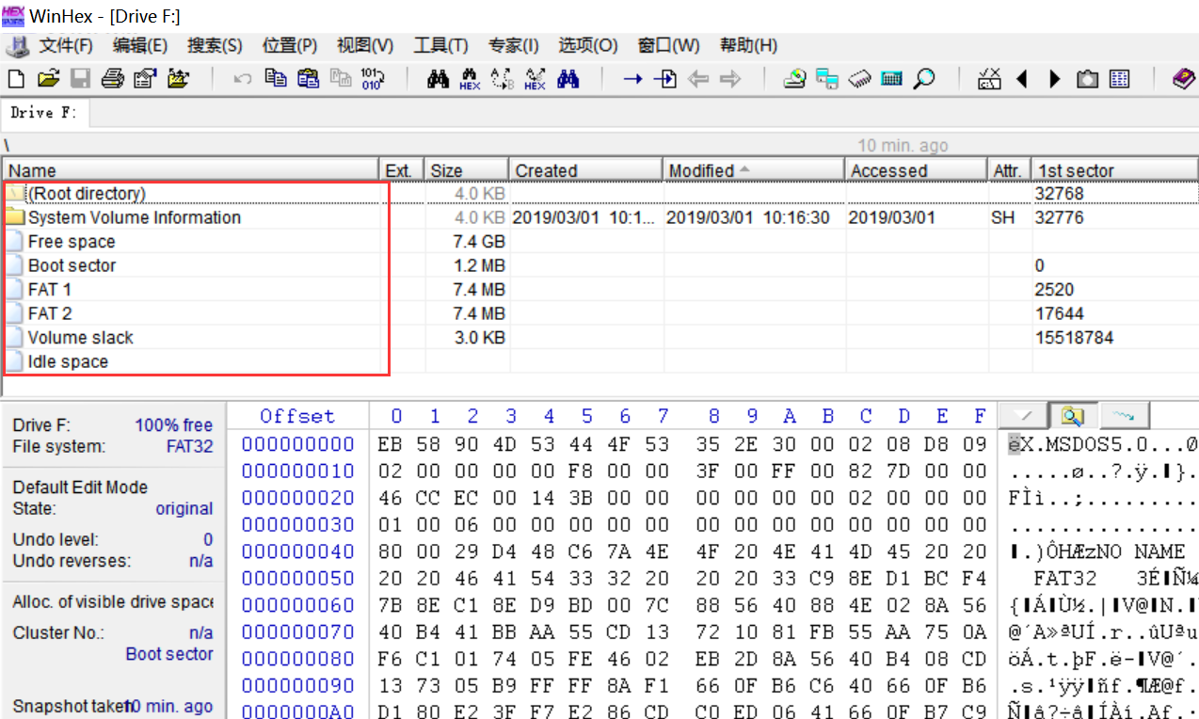Click the purple help book icon

pos(1183,79)
